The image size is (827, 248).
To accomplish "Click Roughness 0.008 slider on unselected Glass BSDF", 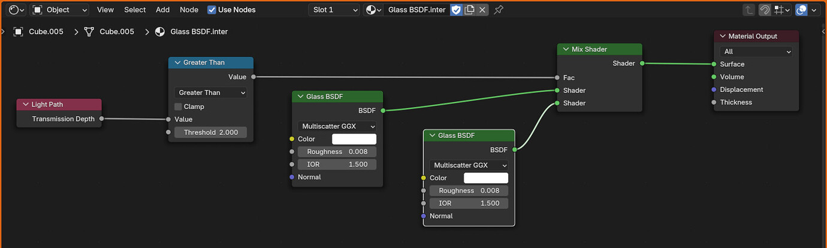I will click(337, 152).
